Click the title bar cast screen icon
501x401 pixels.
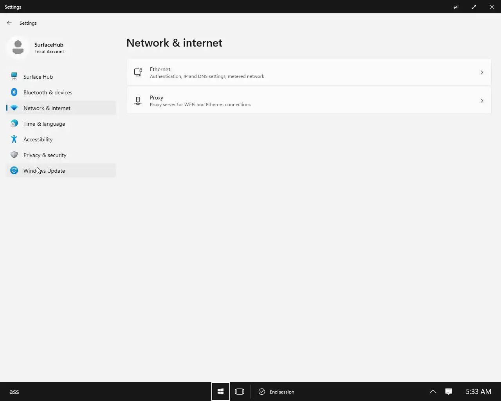coord(456,7)
